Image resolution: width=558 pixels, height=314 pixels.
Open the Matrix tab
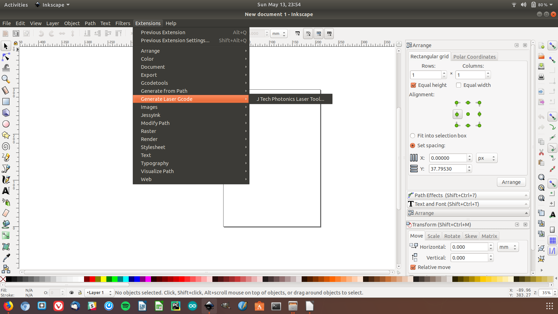pos(489,236)
